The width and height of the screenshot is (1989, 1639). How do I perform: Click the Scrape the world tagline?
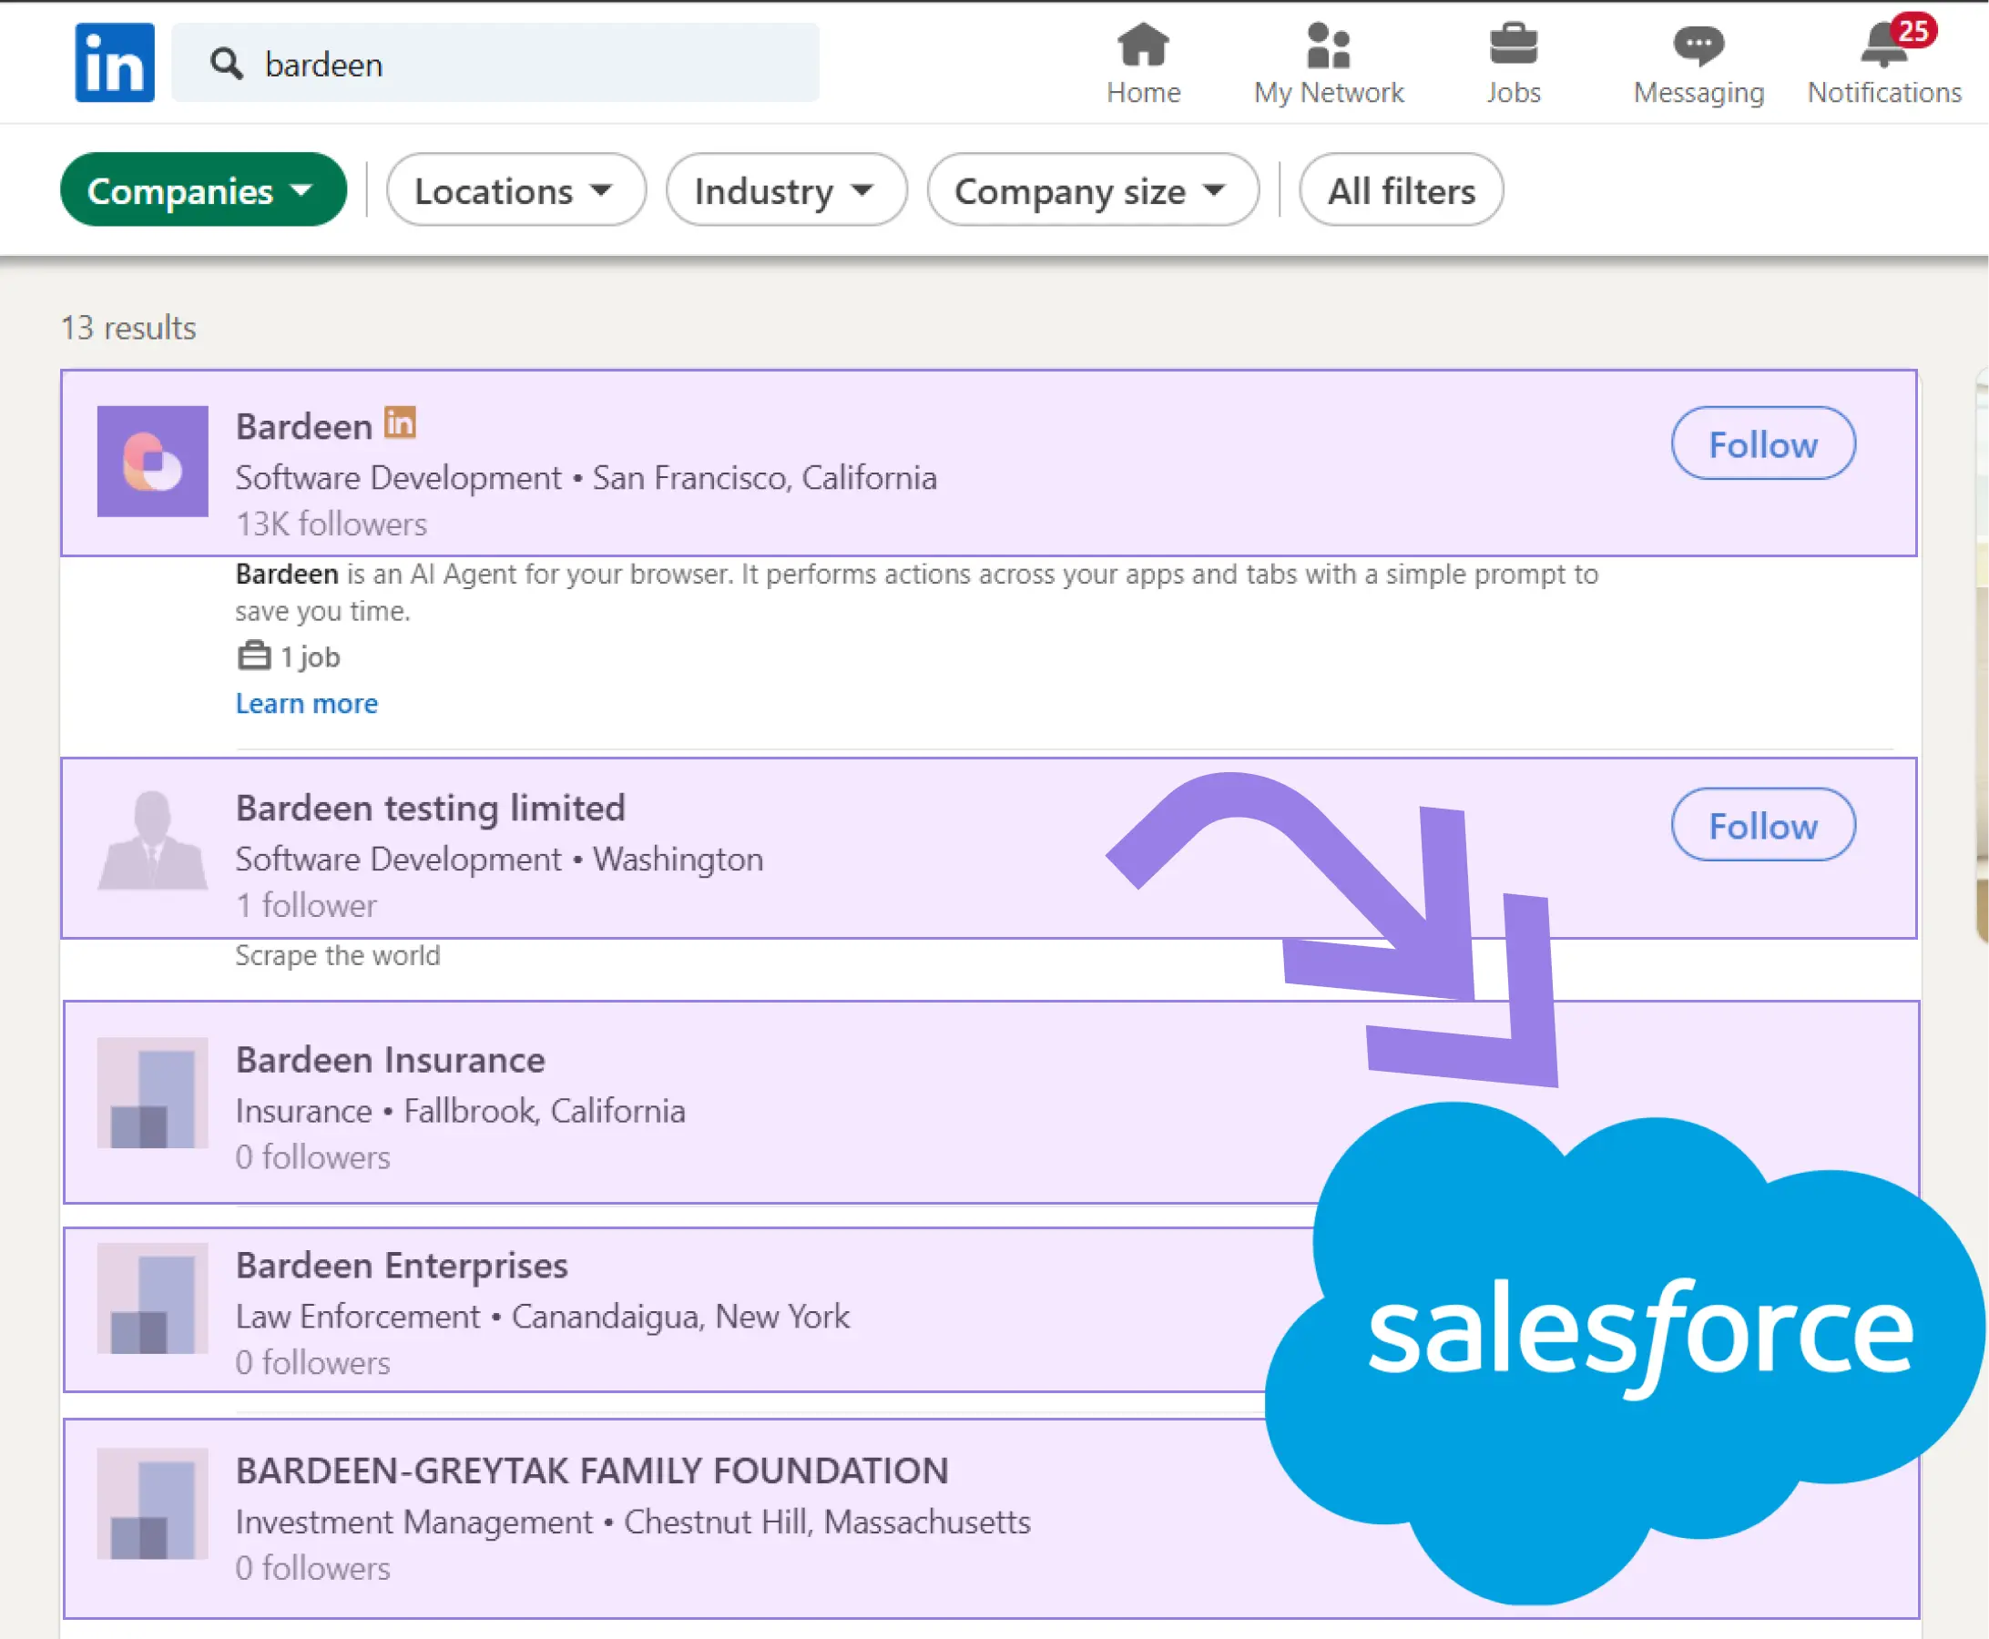pyautogui.click(x=337, y=955)
